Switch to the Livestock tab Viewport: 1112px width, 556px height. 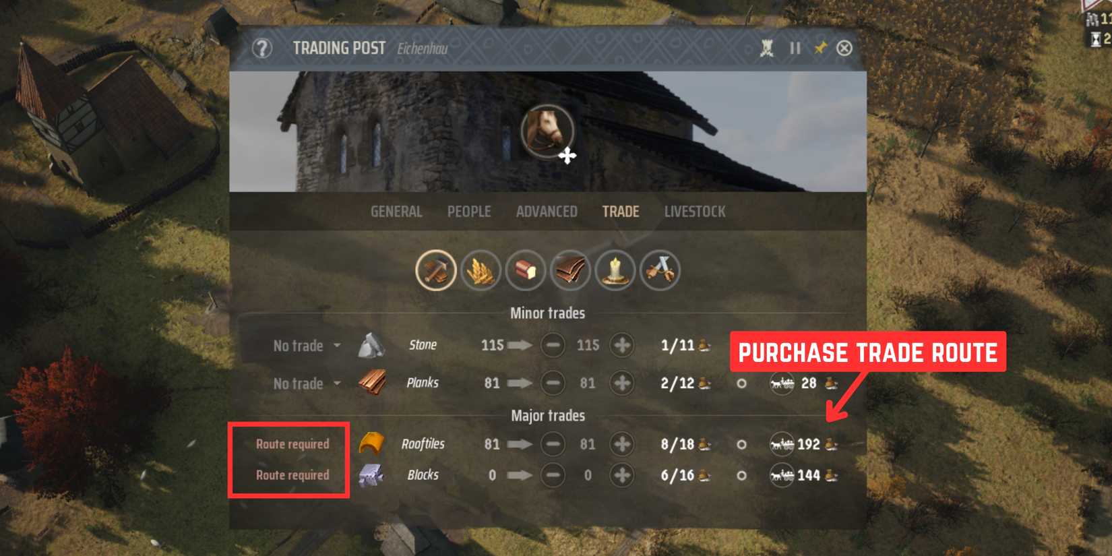695,212
